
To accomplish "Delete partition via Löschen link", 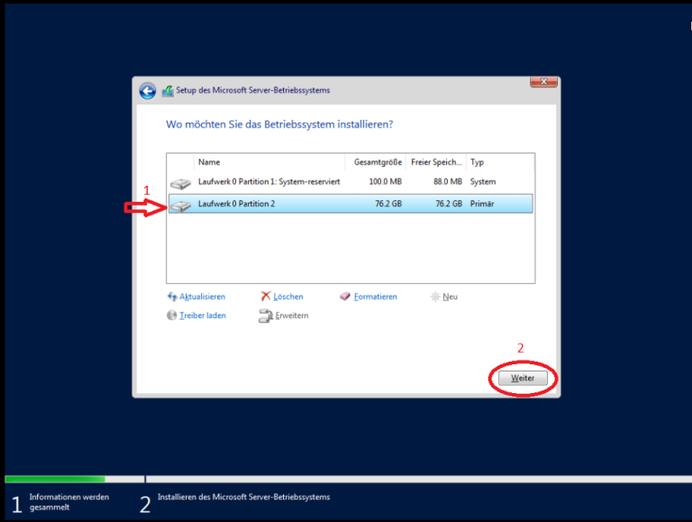I will point(288,297).
